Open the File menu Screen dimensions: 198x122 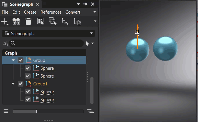[x=5, y=12]
